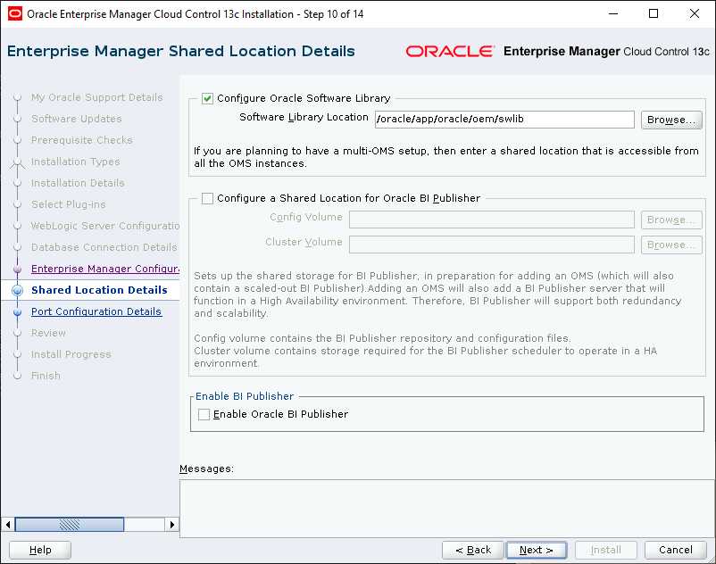The height and width of the screenshot is (564, 716).
Task: Proceed with the Next button
Action: coord(537,551)
